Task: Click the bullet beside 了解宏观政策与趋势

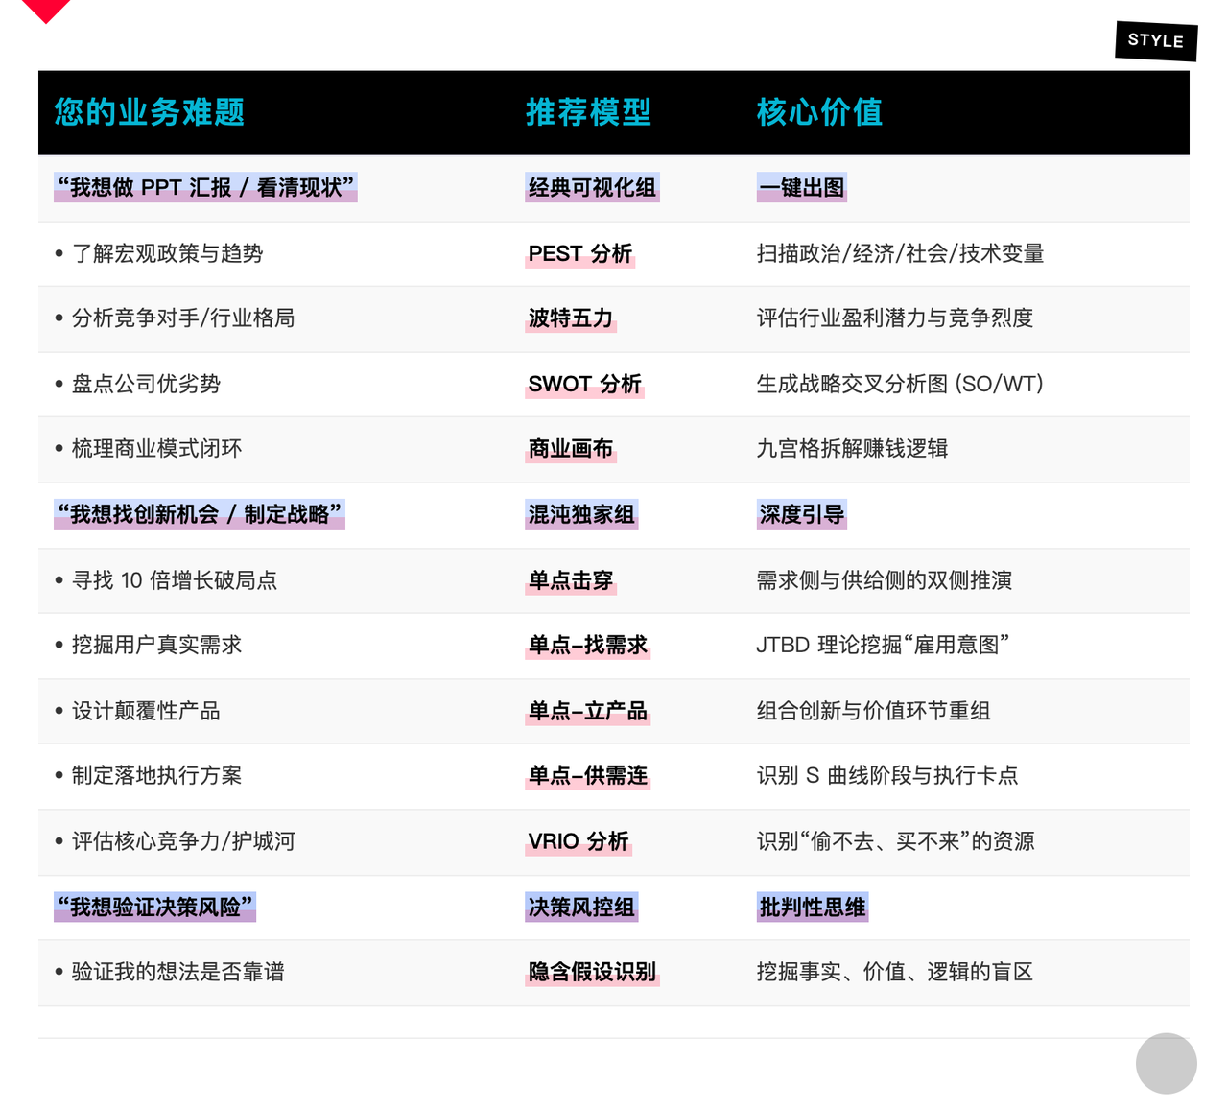Action: [x=58, y=254]
